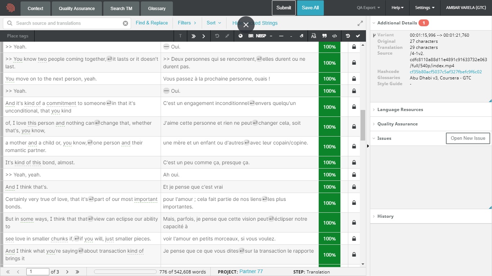Click the checkmark confirm icon in toolbar
This screenshot has height=276, width=492.
tap(358, 36)
